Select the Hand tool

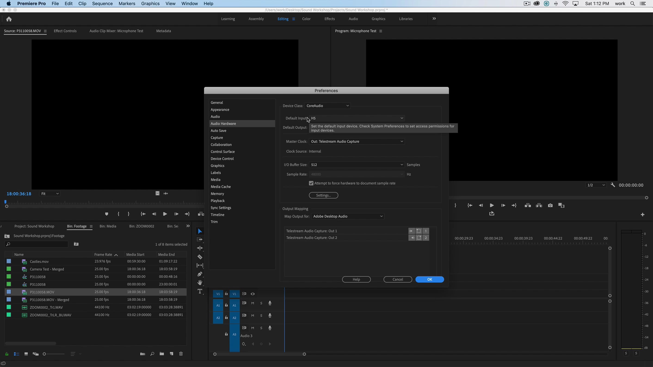click(200, 283)
